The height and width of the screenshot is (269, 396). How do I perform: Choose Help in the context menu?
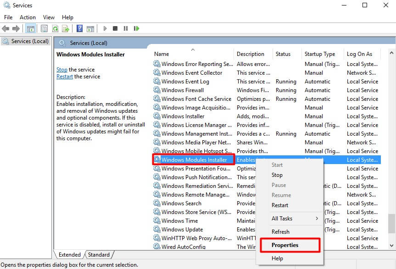(x=290, y=258)
